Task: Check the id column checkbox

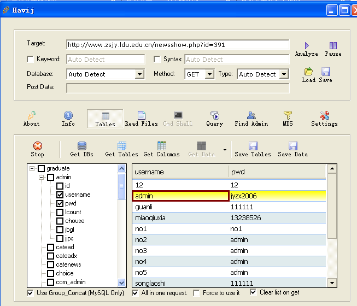Action: (60, 186)
